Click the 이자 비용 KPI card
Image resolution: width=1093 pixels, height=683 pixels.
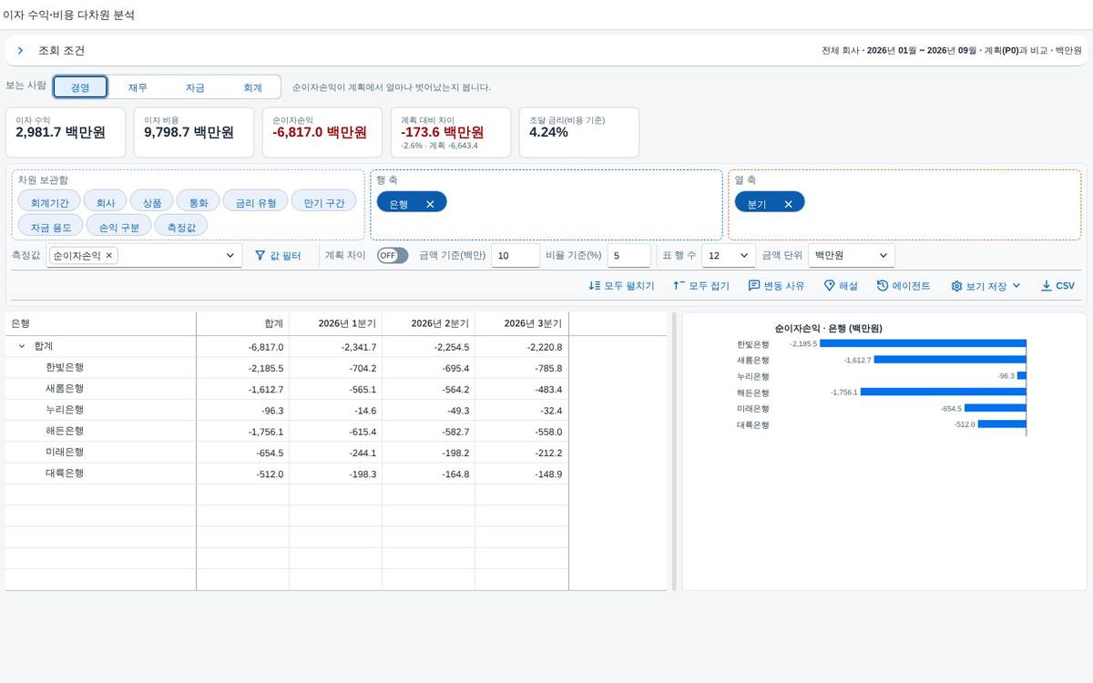[195, 132]
